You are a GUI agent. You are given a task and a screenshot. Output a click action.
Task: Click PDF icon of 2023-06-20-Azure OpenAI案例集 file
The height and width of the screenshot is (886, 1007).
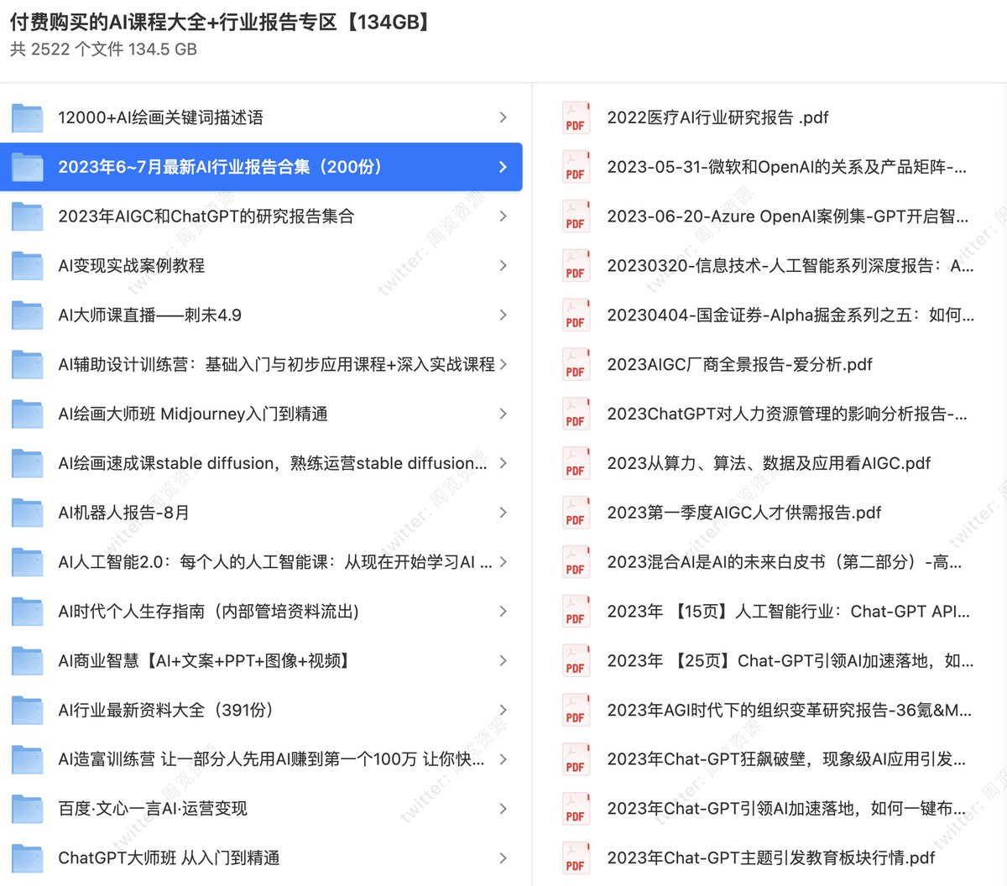point(575,216)
